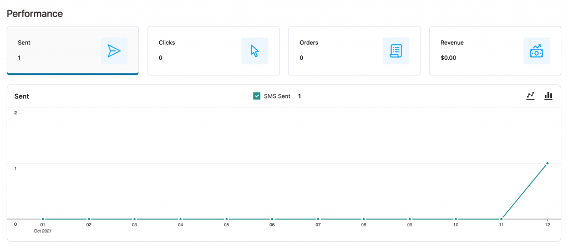Click the $0.00 revenue value
This screenshot has width=568, height=249.
coord(448,58)
